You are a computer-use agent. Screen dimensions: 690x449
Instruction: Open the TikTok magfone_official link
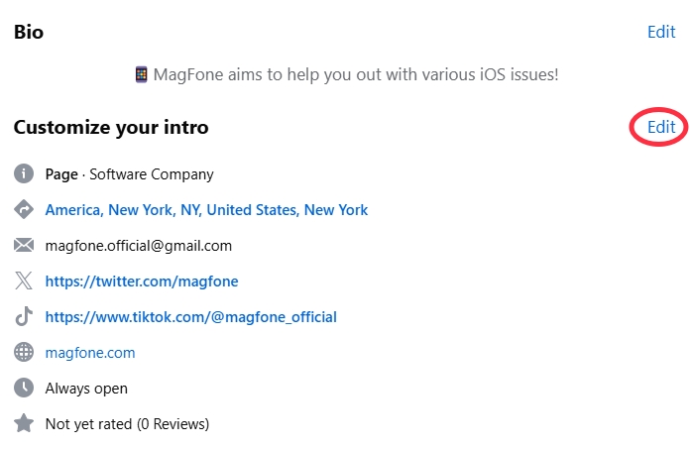click(191, 317)
